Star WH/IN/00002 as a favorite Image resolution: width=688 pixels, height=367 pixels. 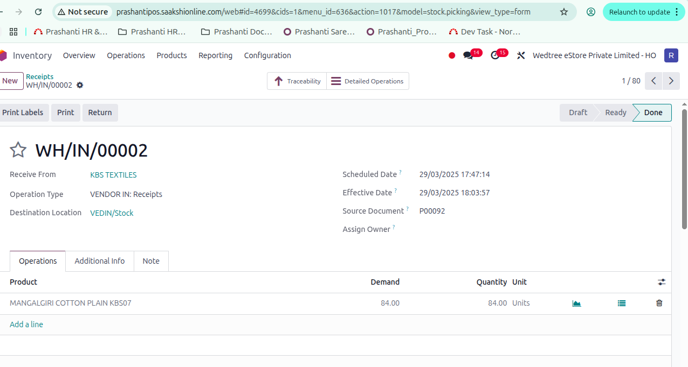tap(18, 150)
